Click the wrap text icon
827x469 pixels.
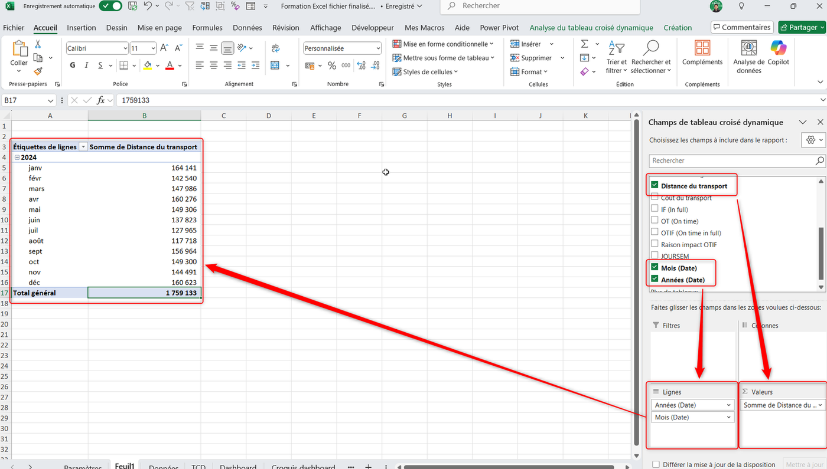click(x=276, y=48)
